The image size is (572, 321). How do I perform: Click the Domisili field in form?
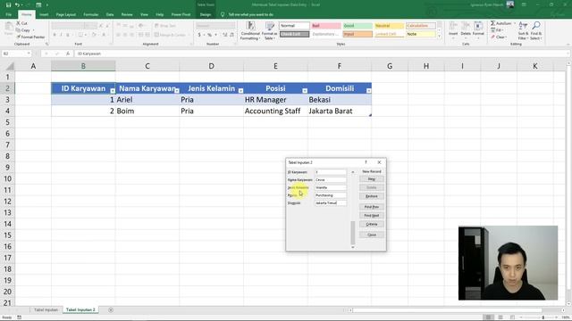(x=331, y=203)
